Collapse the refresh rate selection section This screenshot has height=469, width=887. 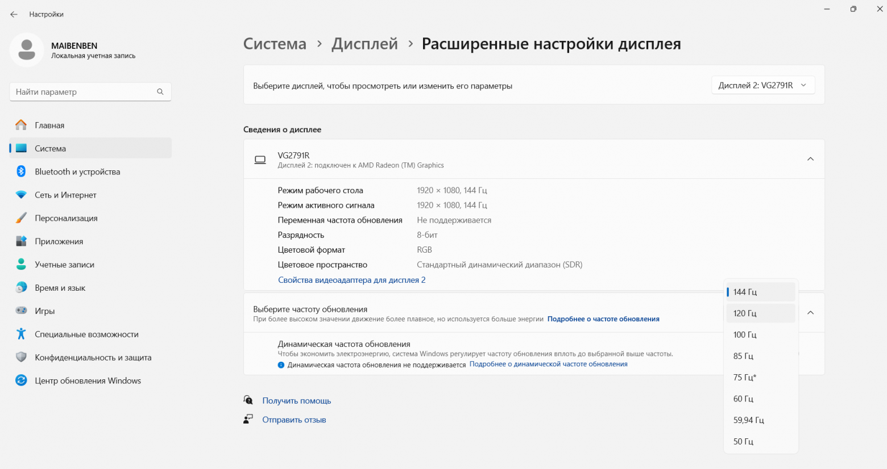pyautogui.click(x=810, y=313)
